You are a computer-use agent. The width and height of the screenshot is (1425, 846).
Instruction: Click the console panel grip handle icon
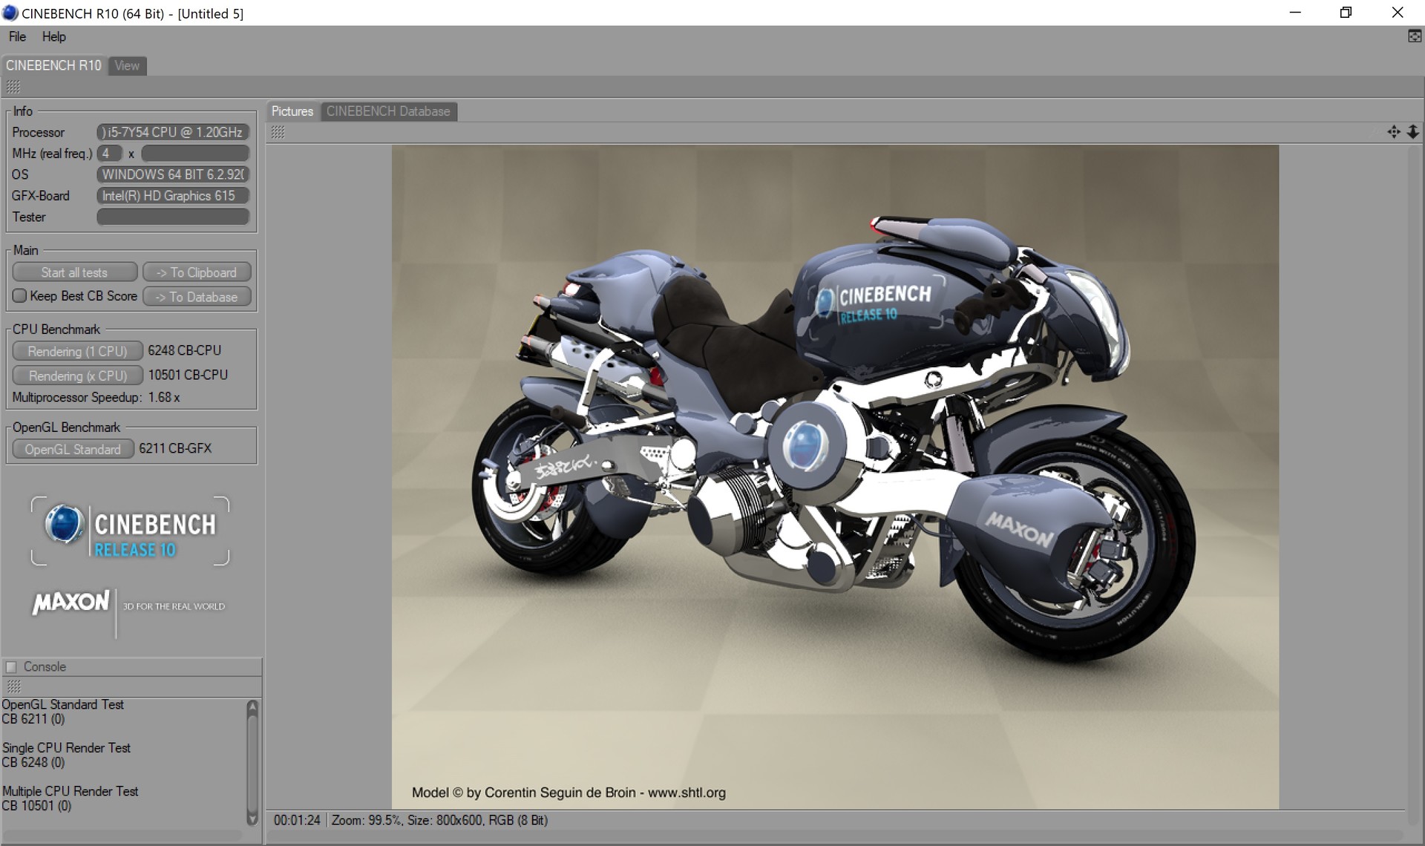click(x=13, y=686)
